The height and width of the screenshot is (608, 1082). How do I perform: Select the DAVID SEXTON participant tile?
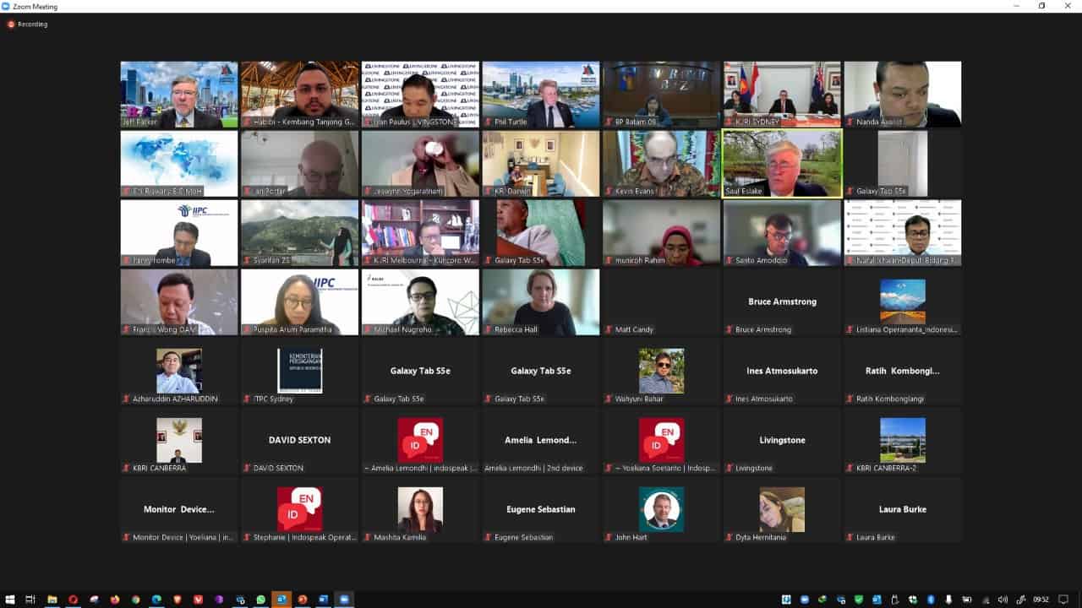300,441
